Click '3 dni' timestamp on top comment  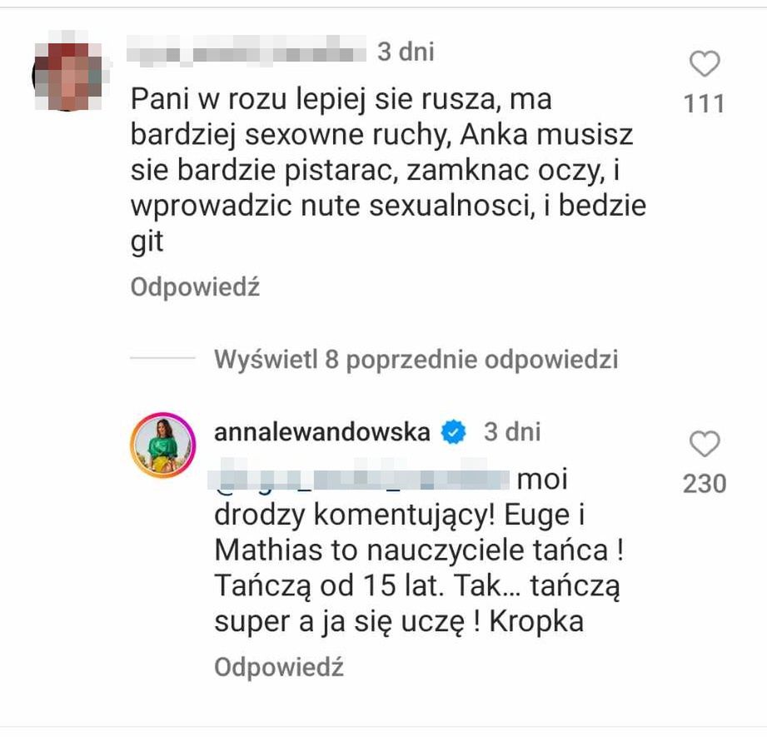tap(406, 52)
